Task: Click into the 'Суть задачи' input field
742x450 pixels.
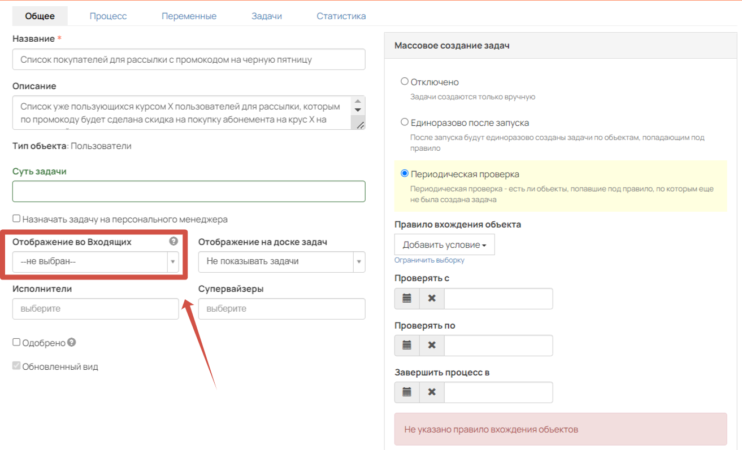Action: click(189, 191)
